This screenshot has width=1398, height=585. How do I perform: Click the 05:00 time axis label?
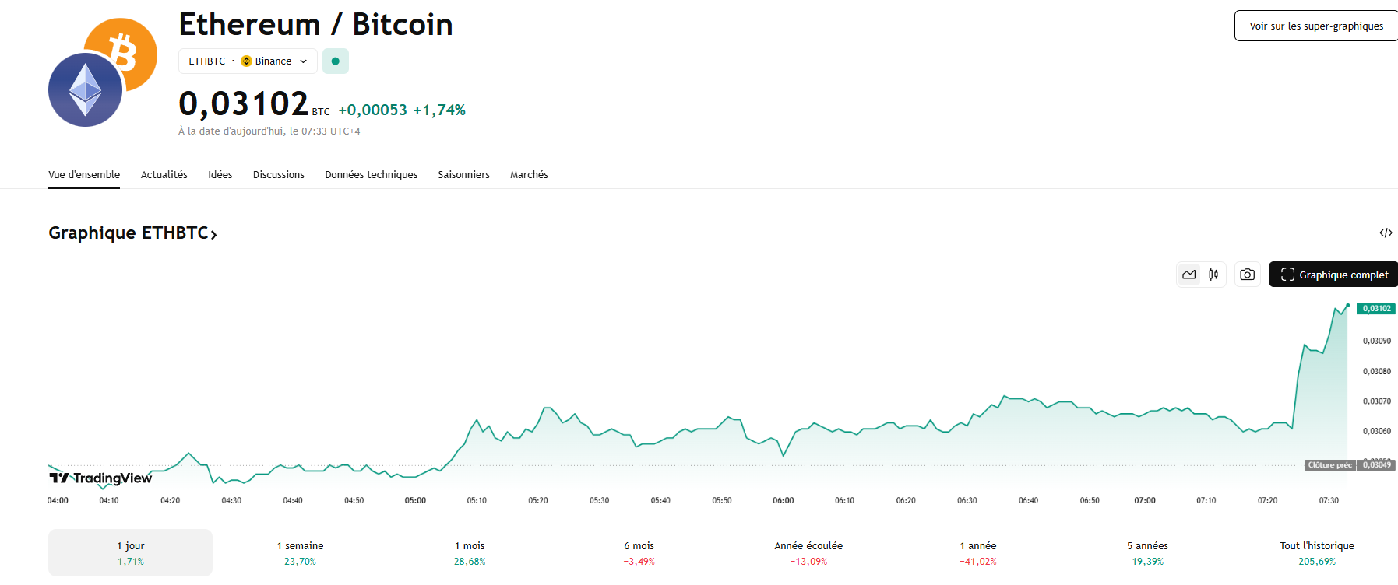415,500
